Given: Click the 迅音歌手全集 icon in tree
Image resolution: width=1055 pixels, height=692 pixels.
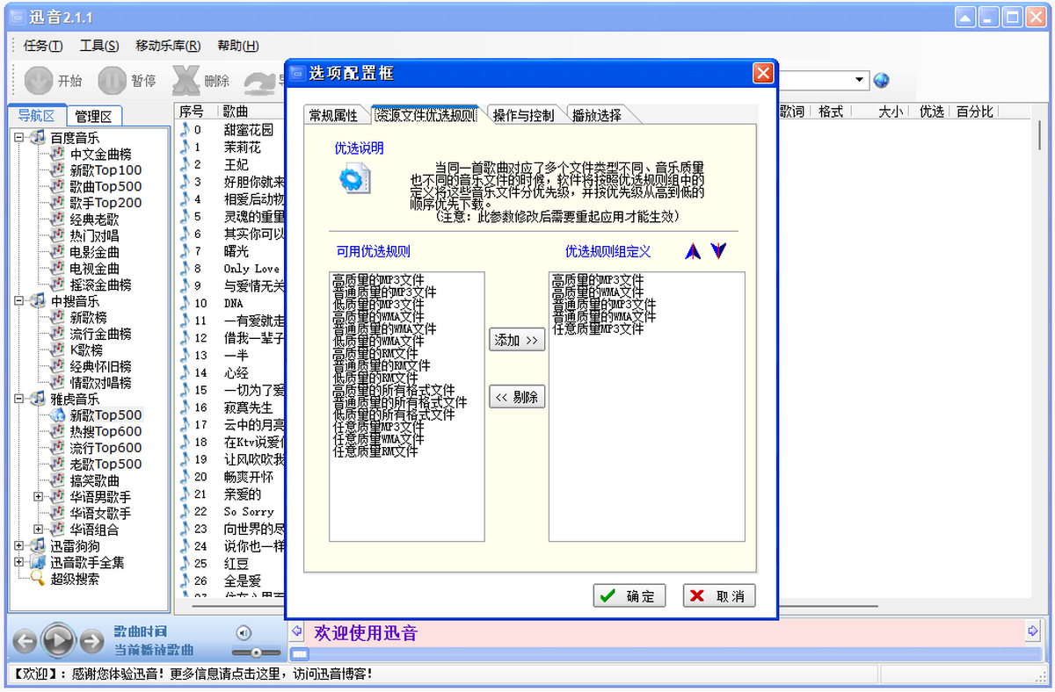Looking at the screenshot, I should (x=37, y=562).
